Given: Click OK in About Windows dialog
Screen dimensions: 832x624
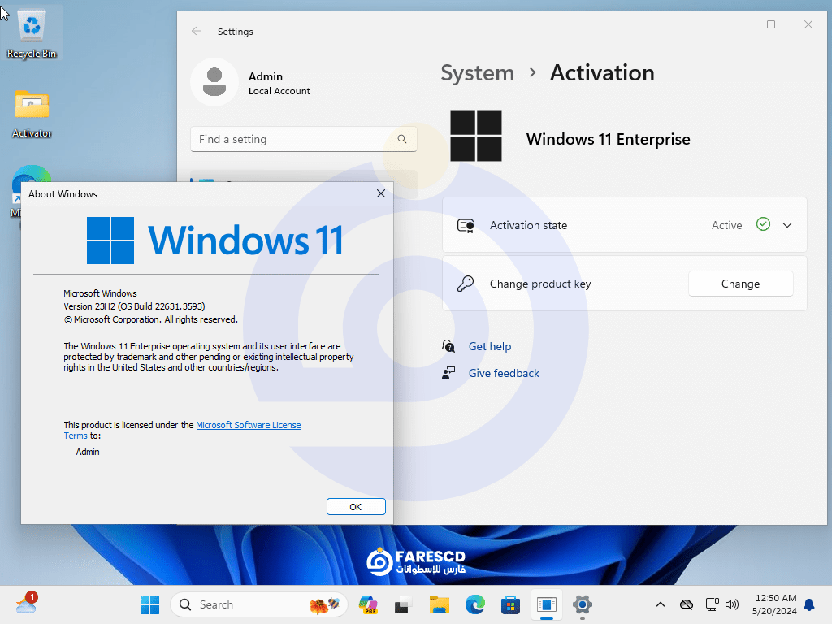Looking at the screenshot, I should click(x=356, y=507).
